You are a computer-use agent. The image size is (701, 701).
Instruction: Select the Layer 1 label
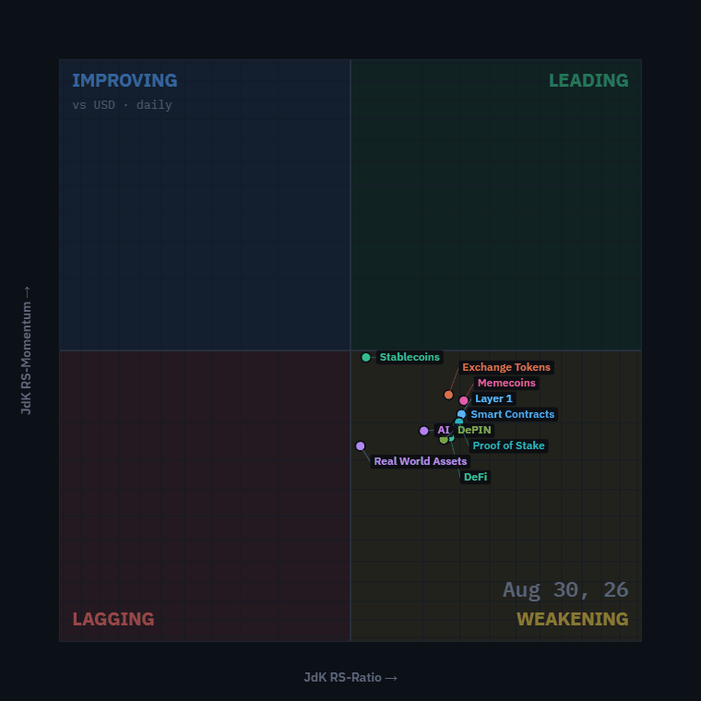tap(493, 398)
